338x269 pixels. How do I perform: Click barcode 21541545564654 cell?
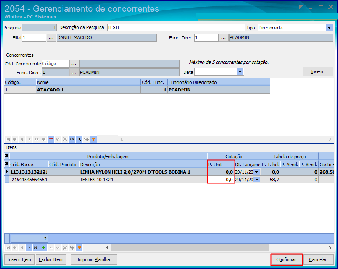click(x=29, y=180)
